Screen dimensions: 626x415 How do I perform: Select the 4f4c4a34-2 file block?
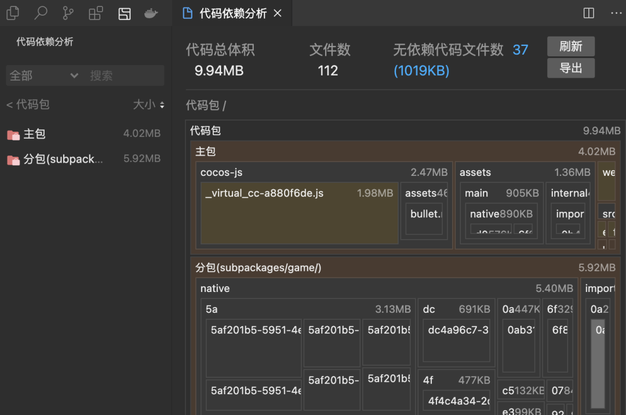[x=457, y=401]
